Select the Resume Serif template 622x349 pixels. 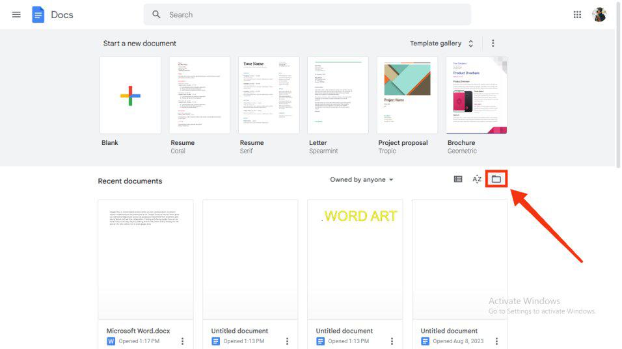(269, 95)
